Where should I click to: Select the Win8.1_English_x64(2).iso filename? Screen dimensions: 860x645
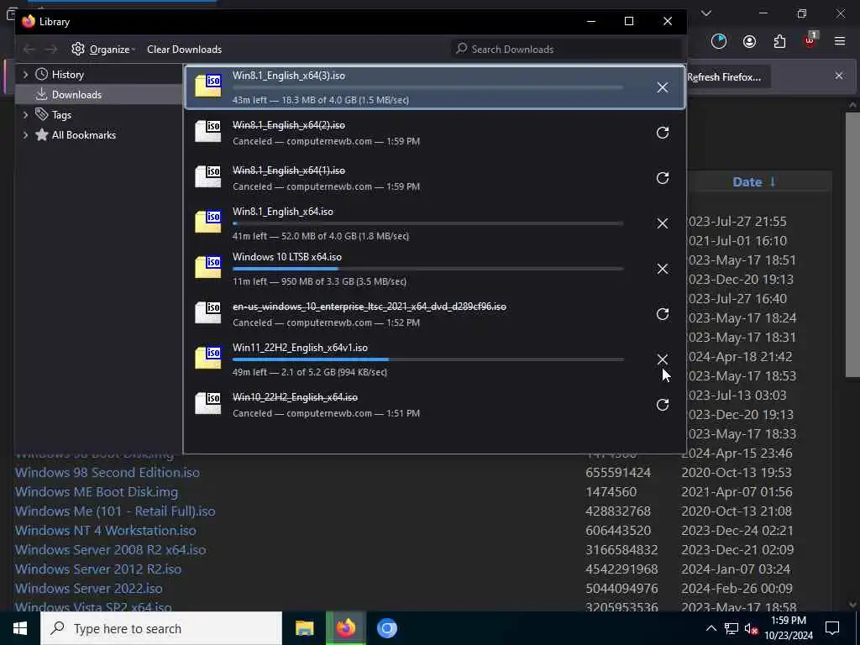click(x=289, y=125)
